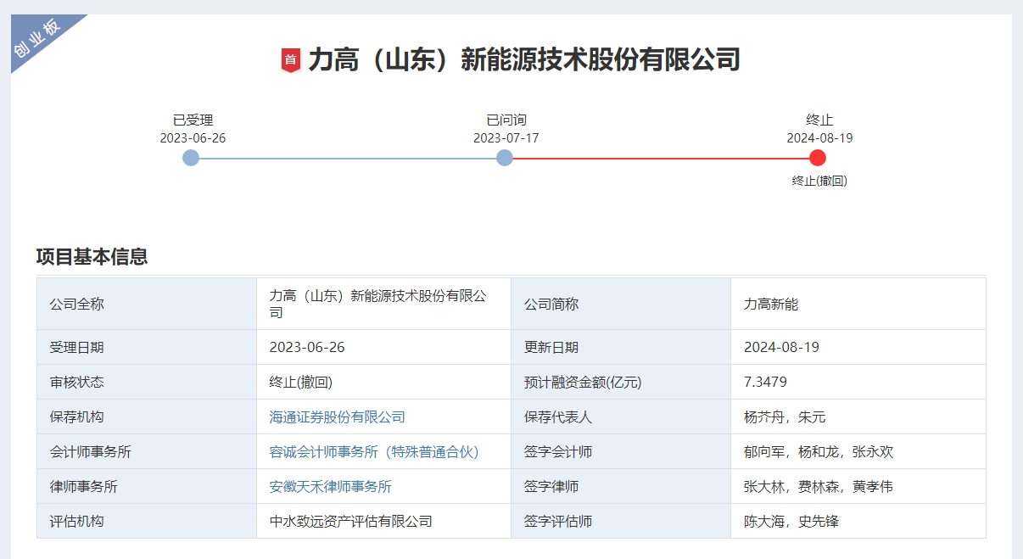Click the 终止(撤回) label under timeline
1023x559 pixels.
pos(819,181)
